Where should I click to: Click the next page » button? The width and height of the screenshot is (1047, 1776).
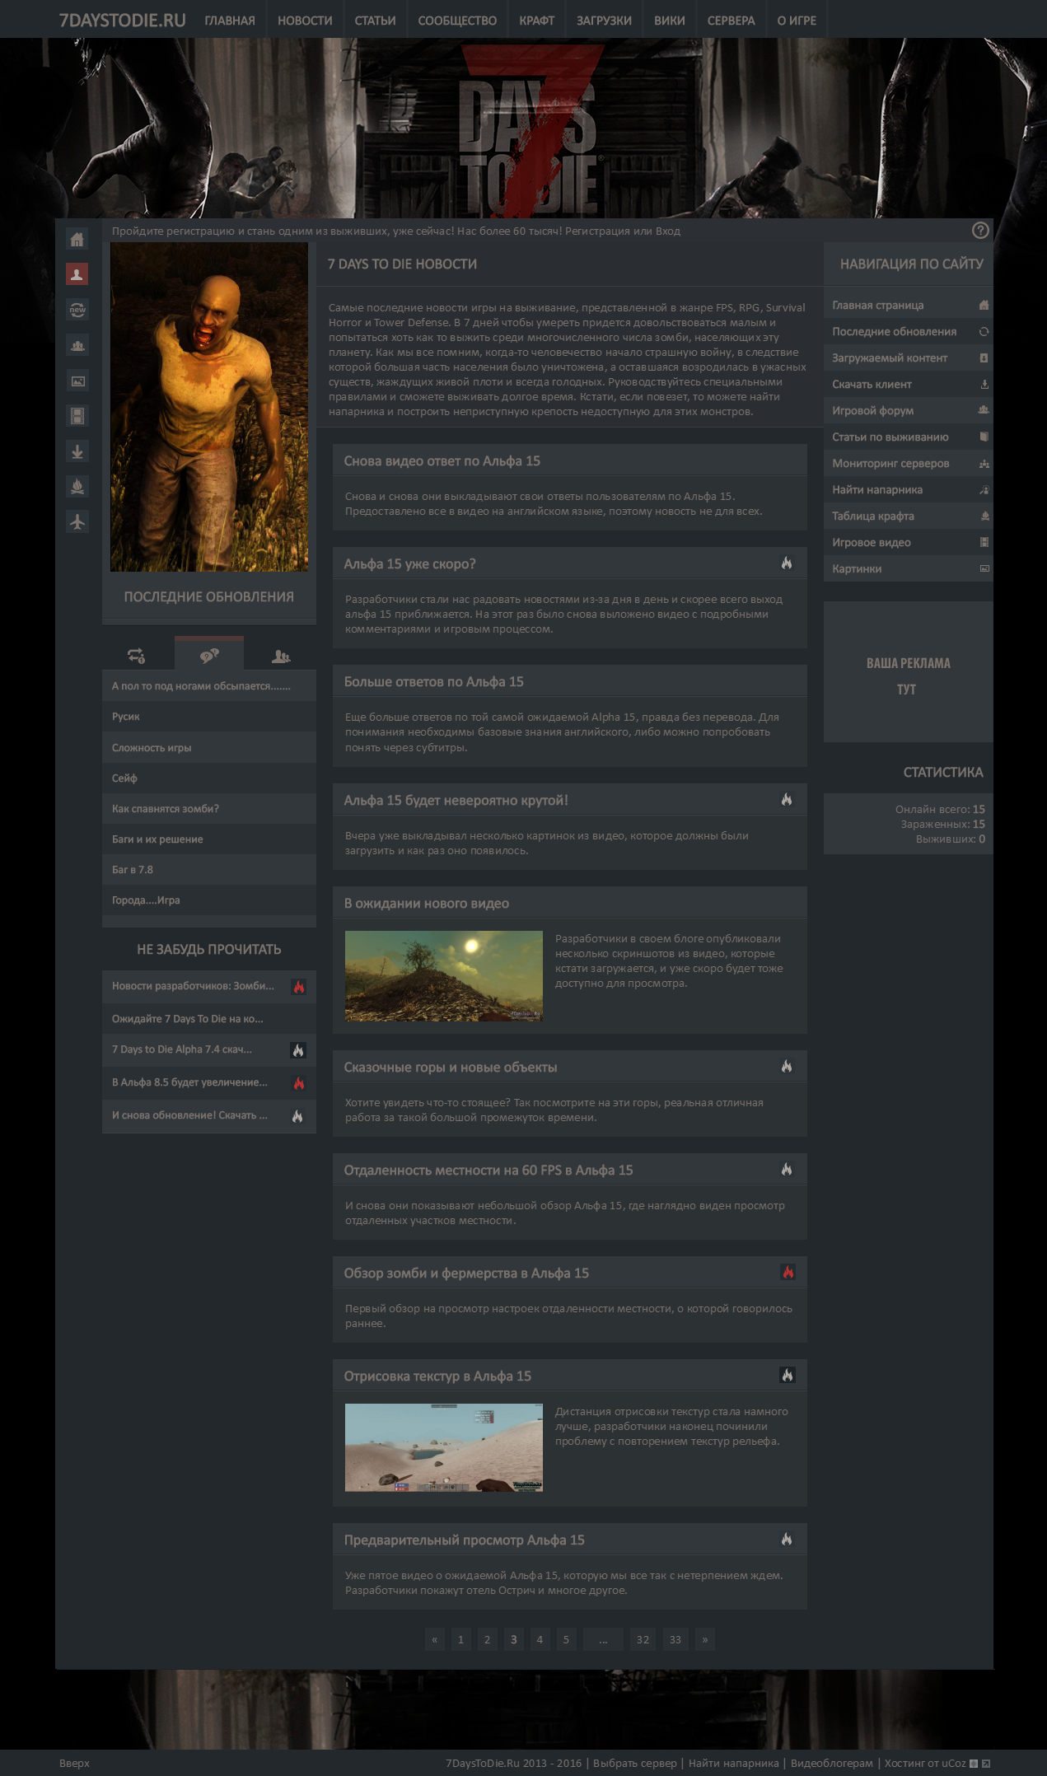[704, 1639]
